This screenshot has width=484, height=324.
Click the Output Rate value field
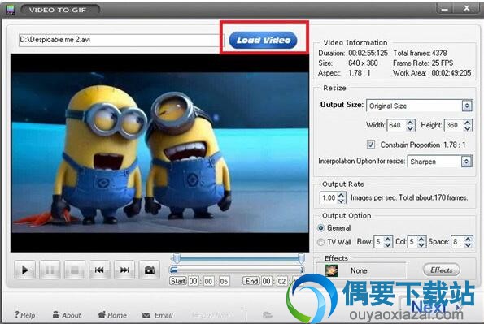coord(329,197)
